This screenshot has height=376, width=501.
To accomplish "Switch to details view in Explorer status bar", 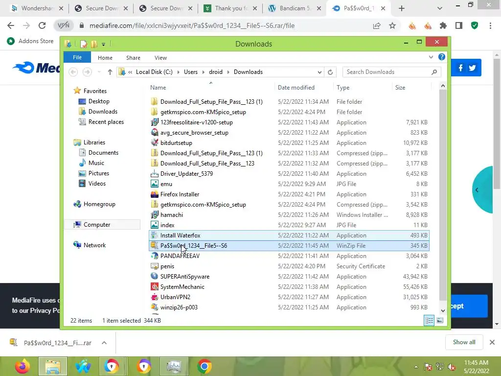I will (x=429, y=320).
